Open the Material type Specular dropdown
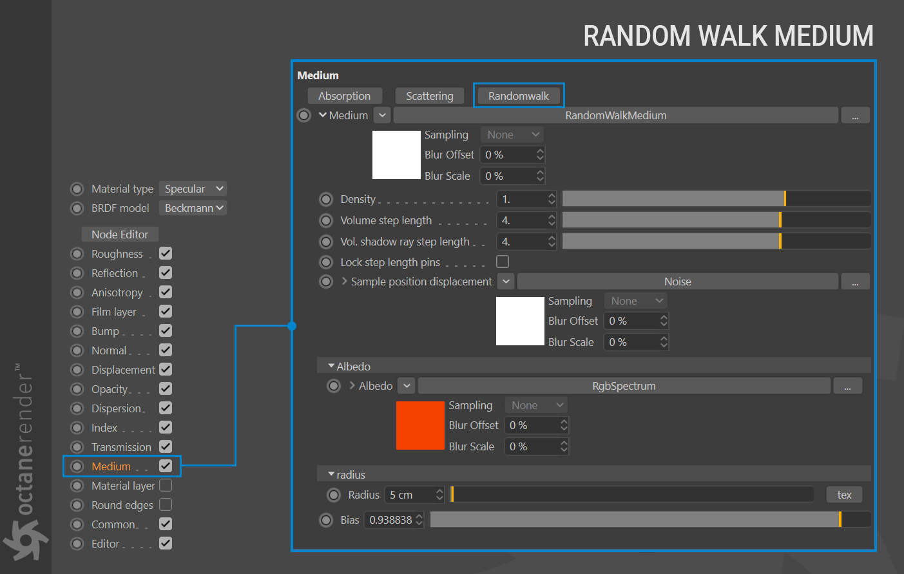904x574 pixels. point(193,189)
